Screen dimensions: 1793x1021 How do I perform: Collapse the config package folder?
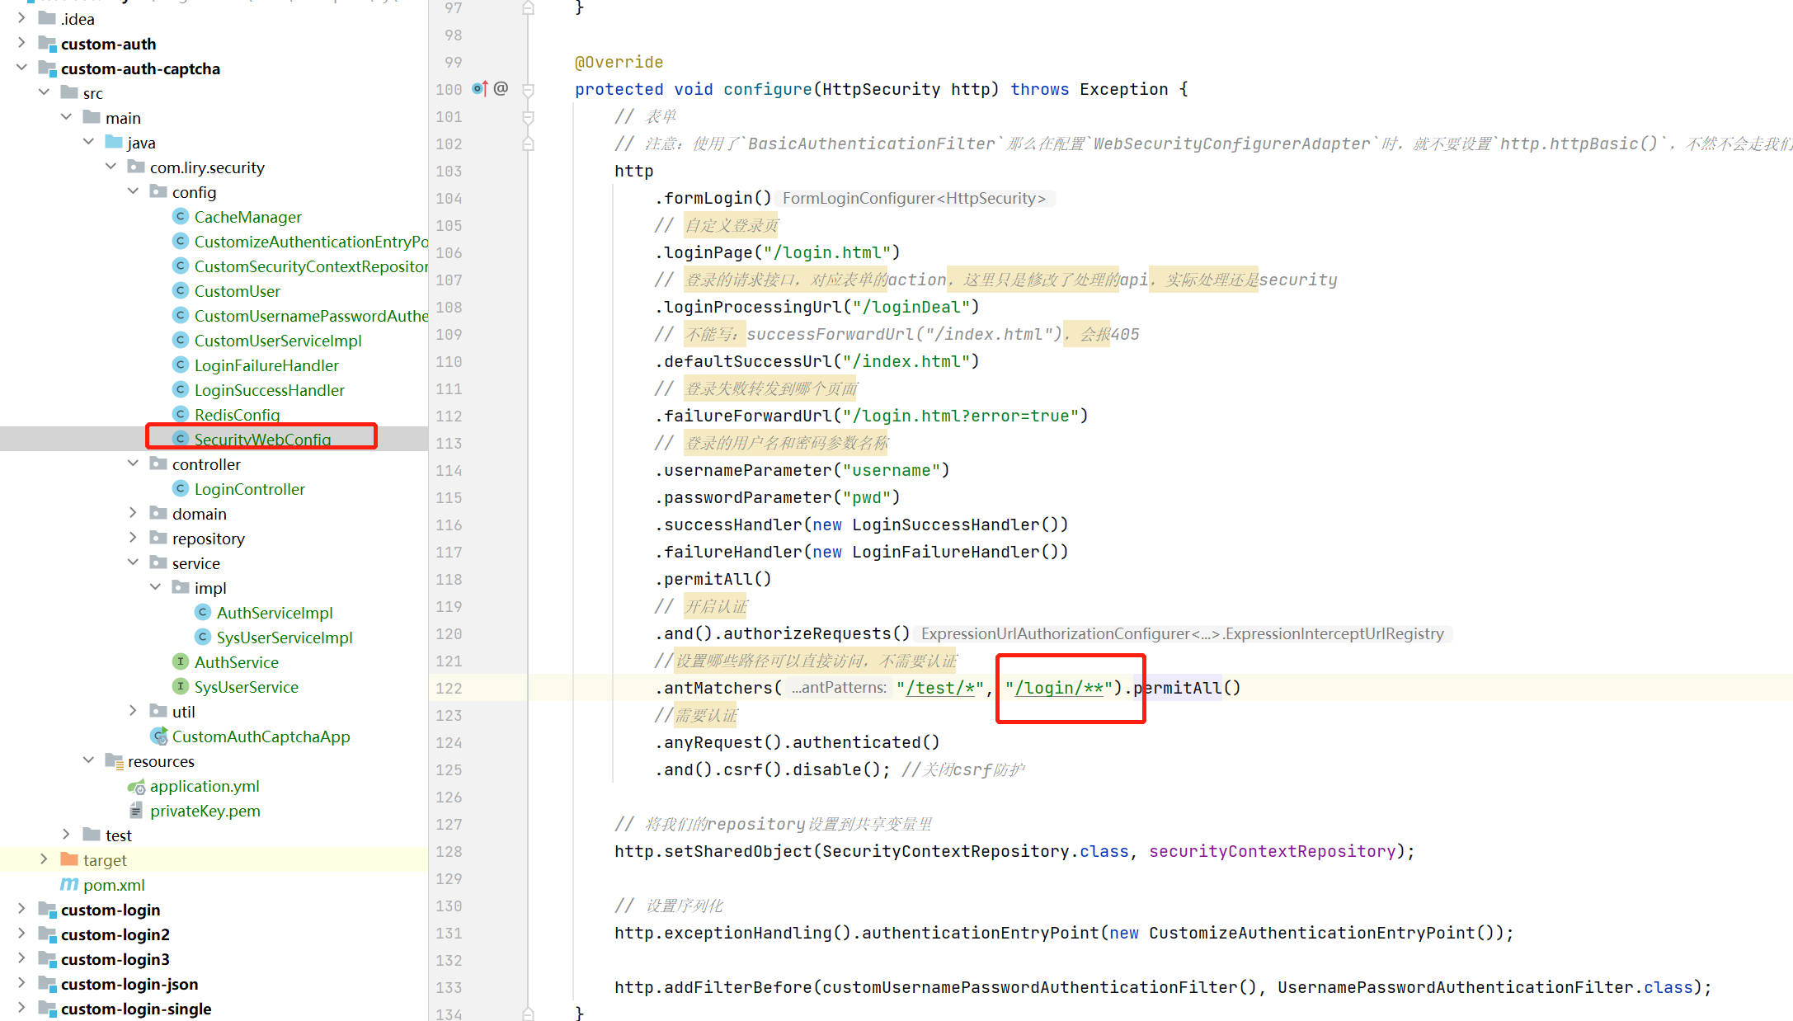coord(133,191)
